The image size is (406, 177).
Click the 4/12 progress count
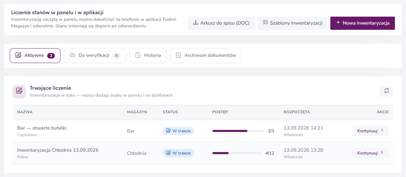point(270,153)
